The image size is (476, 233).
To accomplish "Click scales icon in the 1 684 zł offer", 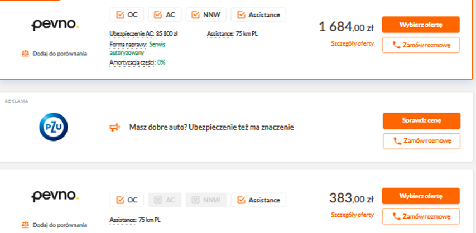I will tap(26, 54).
